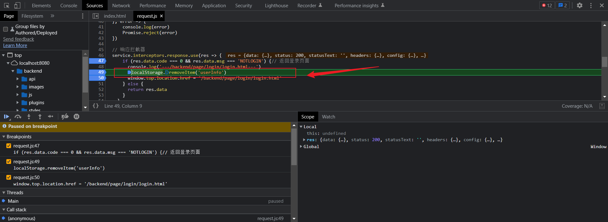Hide the navigator sidebar toggle icon
This screenshot has width=608, height=222.
95,16
